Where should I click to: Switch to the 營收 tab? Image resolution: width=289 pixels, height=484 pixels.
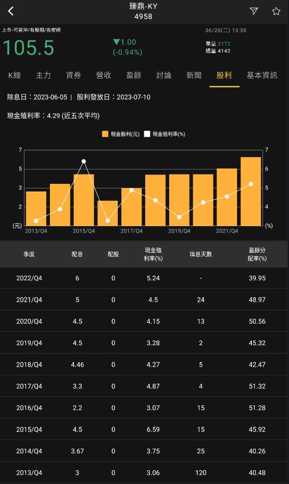(x=103, y=76)
